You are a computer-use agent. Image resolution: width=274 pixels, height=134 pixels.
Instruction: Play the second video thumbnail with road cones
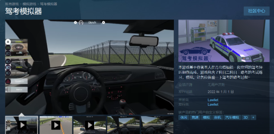click(56, 125)
